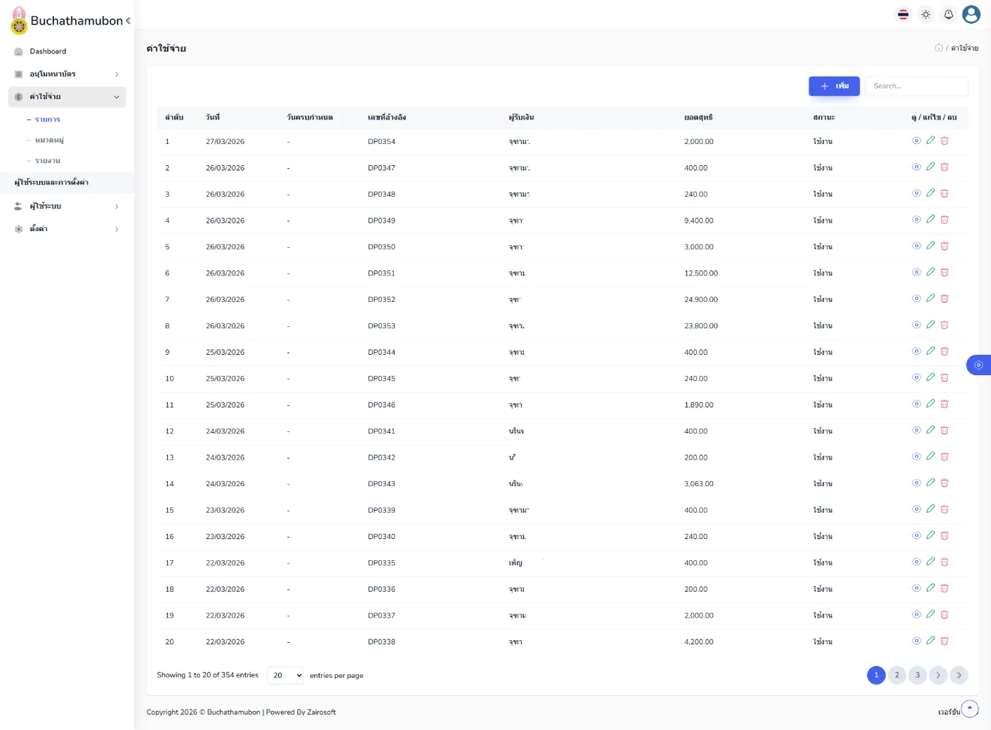The image size is (991, 730).
Task: Click the Thai flag language icon
Action: (x=903, y=15)
